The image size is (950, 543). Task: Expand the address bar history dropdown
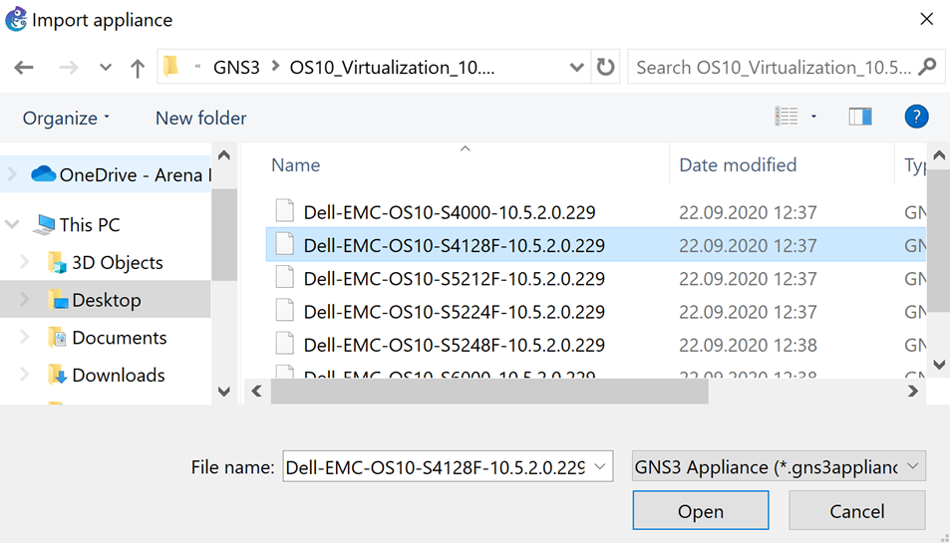pos(577,67)
